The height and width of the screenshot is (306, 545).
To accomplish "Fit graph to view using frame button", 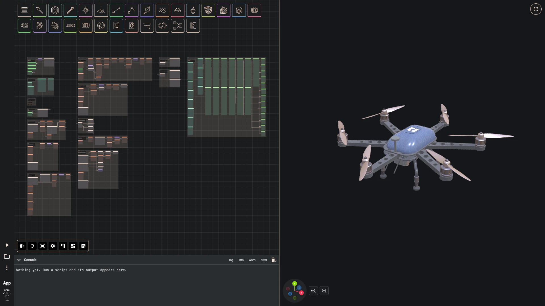I will (x=43, y=246).
